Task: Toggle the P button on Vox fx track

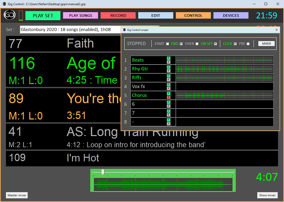Action: click(168, 85)
